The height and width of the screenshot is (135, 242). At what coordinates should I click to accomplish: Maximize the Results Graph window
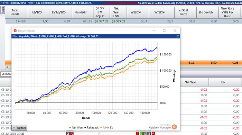(x=164, y=30)
